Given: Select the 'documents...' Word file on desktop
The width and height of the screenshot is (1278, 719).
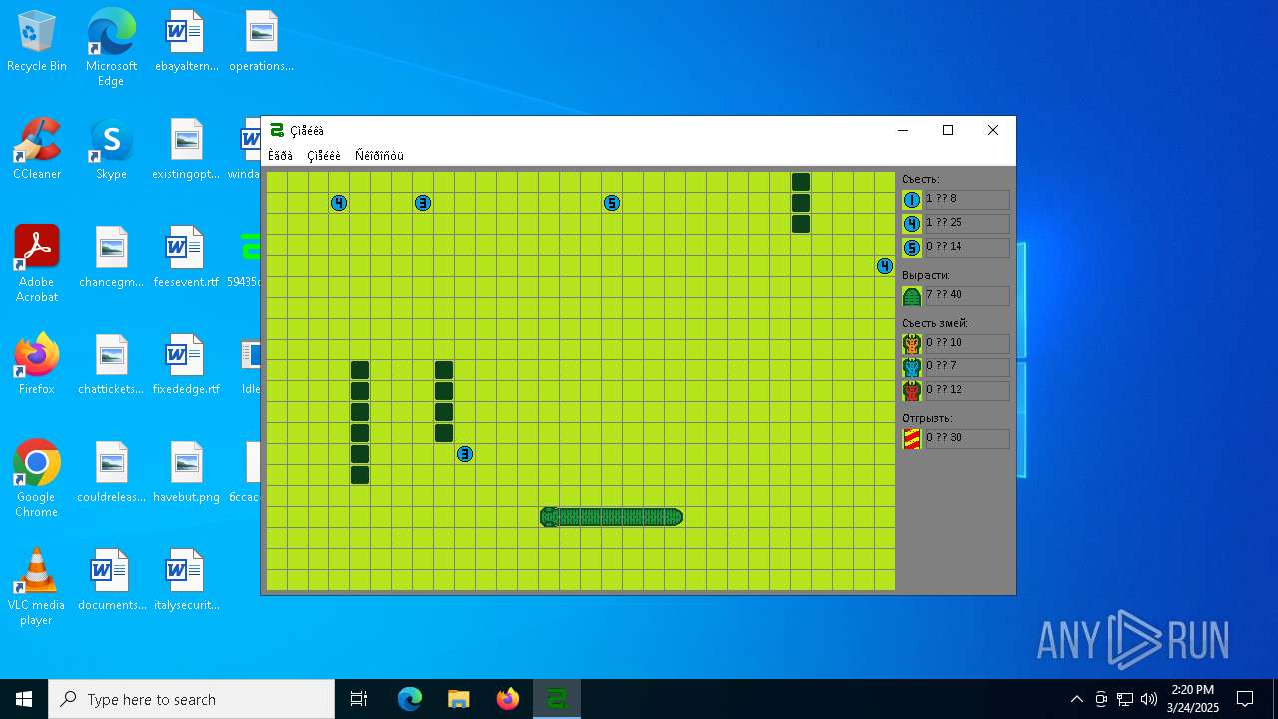Looking at the screenshot, I should pos(111,580).
